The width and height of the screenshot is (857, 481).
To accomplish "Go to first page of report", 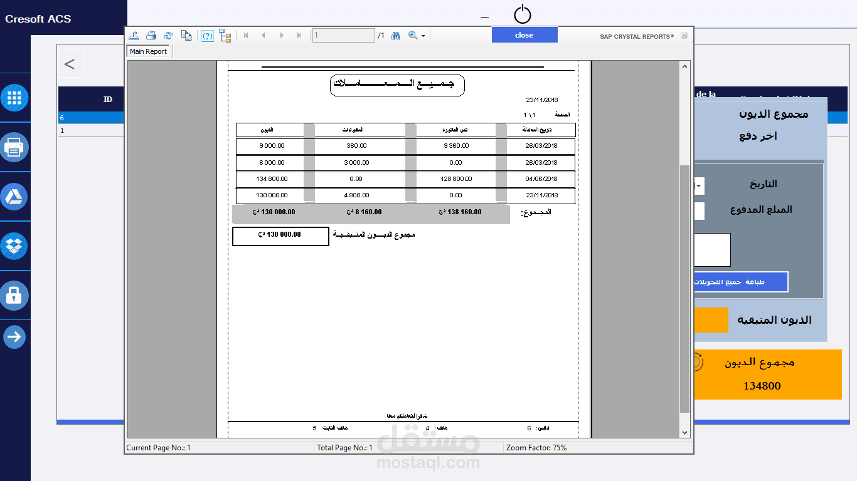I will tap(246, 36).
